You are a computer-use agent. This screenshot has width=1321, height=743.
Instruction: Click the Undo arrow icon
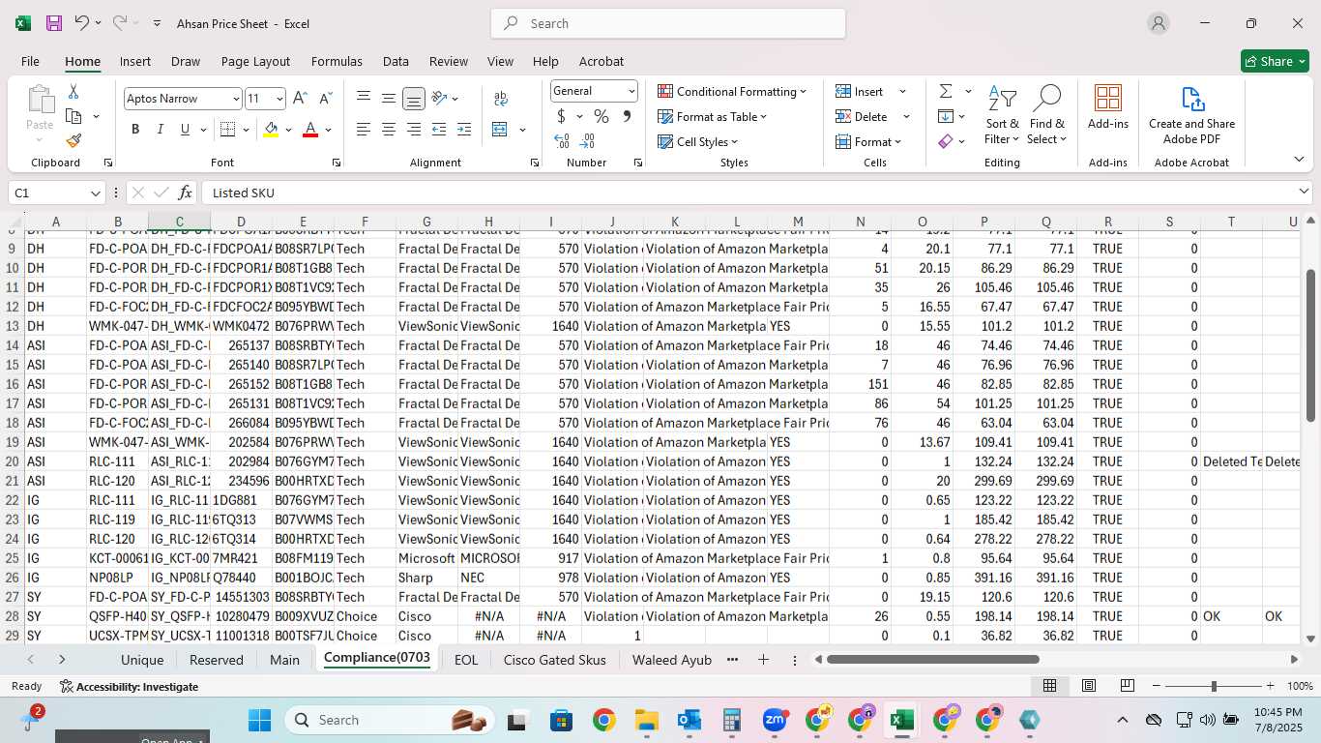tap(82, 23)
